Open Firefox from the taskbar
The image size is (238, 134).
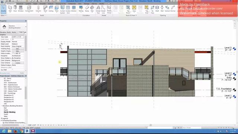coord(16,131)
